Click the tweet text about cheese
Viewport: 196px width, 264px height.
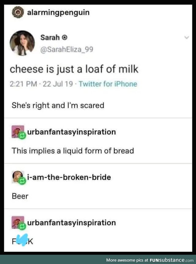[74, 69]
